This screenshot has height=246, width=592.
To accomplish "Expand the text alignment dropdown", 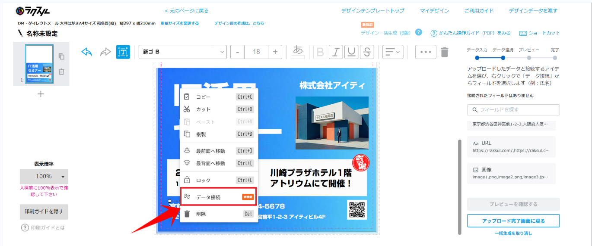I will pos(392,52).
